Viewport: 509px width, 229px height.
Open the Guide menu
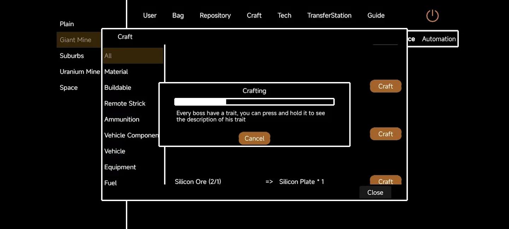(x=376, y=16)
